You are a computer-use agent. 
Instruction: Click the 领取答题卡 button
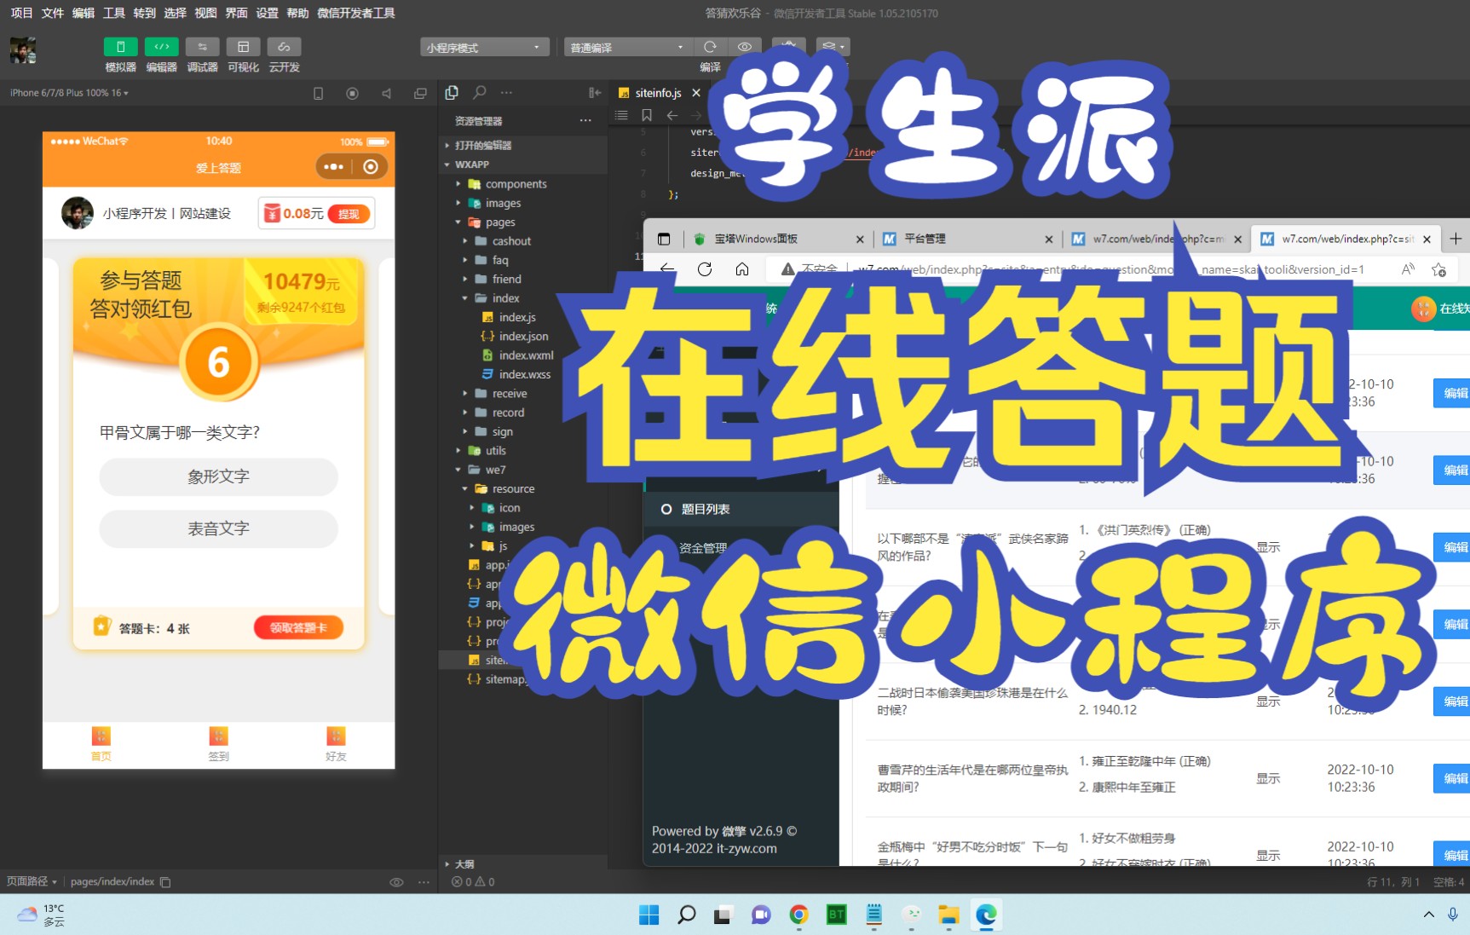click(x=298, y=627)
